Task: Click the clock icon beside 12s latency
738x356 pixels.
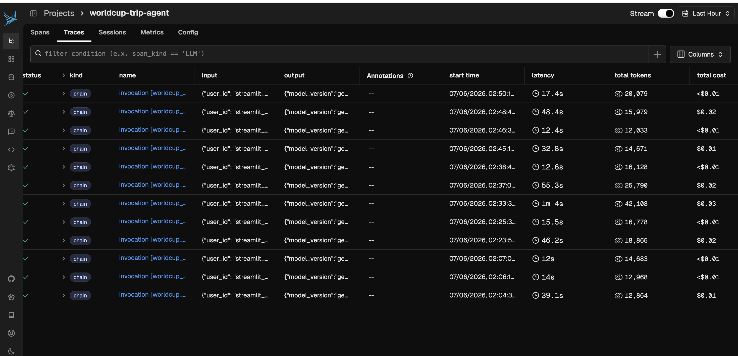Action: click(536, 258)
